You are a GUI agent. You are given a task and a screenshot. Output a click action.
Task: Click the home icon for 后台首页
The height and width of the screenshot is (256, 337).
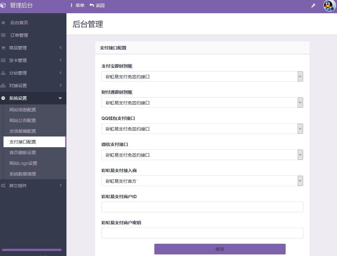3,23
